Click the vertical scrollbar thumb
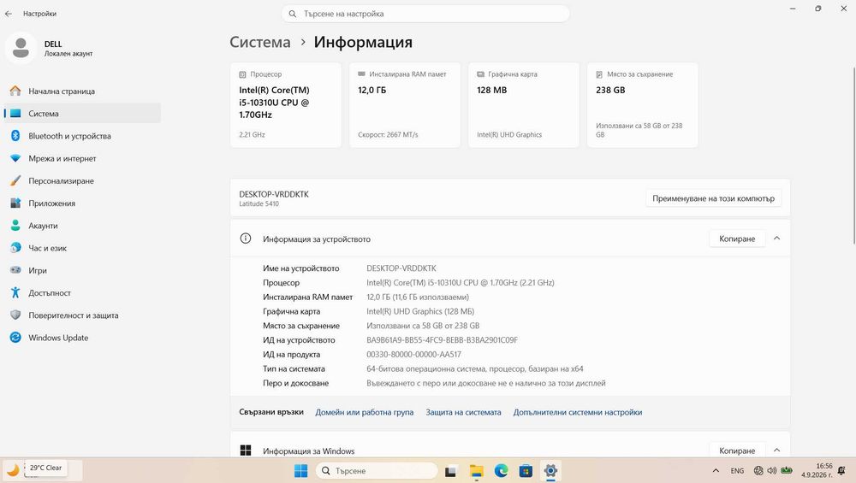 (x=853, y=156)
